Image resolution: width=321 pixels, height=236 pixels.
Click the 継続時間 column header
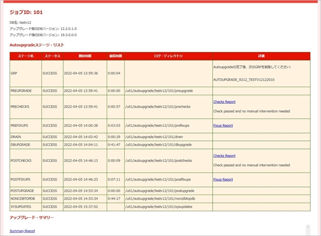[116, 56]
